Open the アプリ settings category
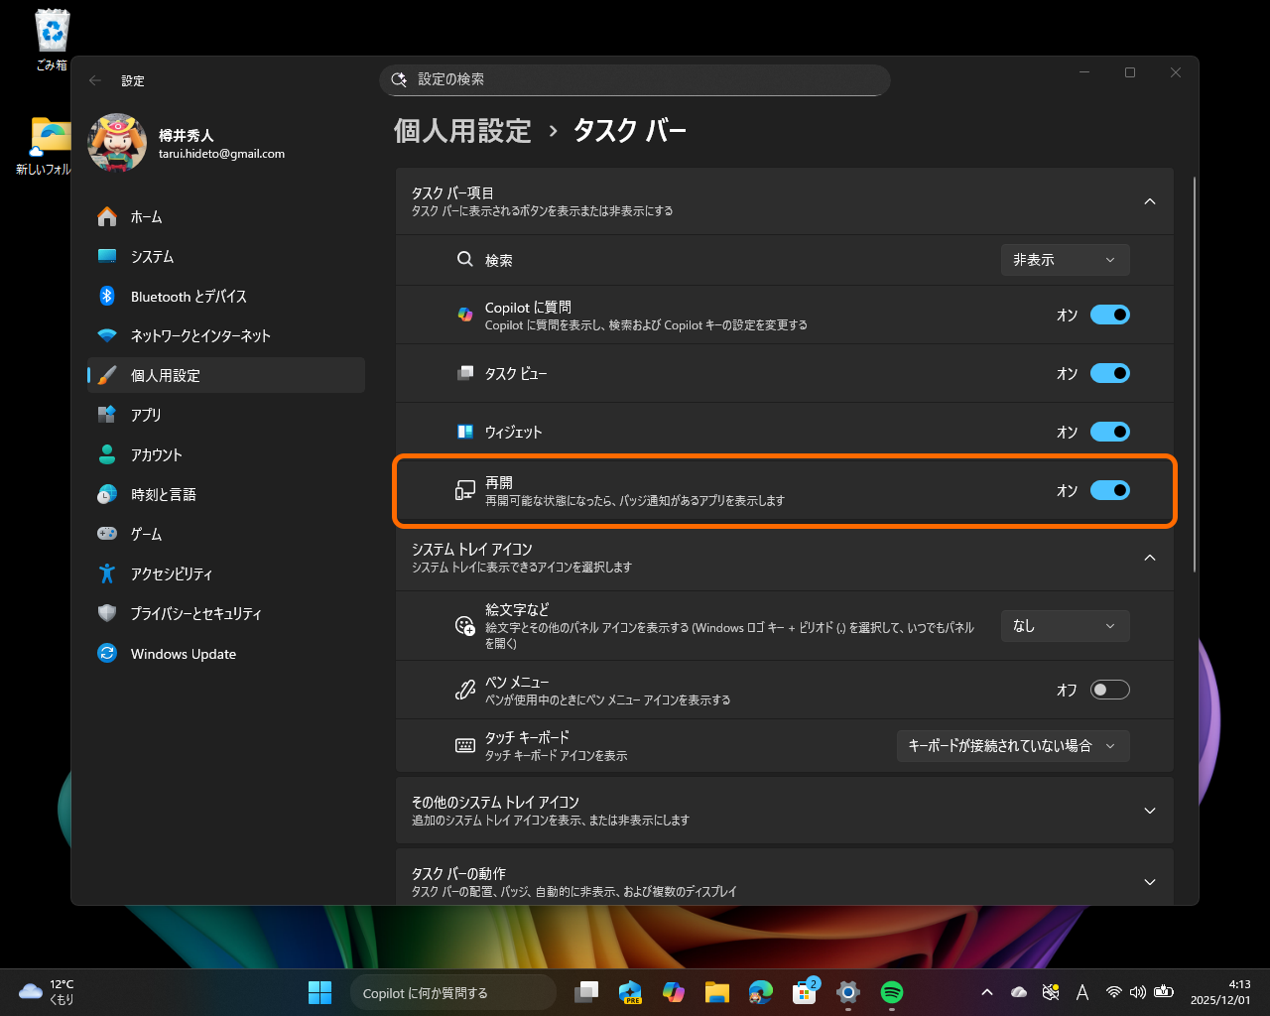The image size is (1270, 1016). coord(226,415)
